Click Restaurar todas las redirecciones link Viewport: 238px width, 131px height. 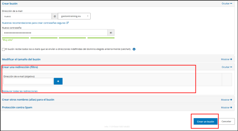pyautogui.click(x=20, y=91)
